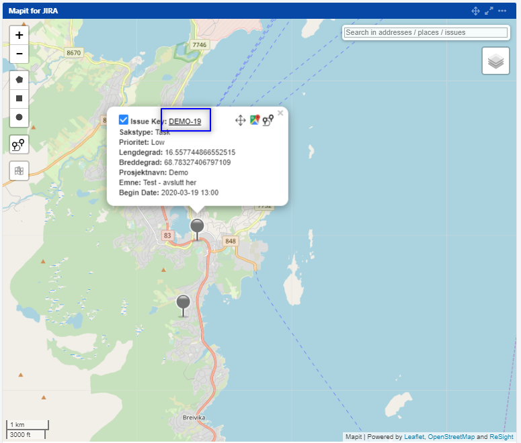
Task: Select the polygon draw tool
Action: (19, 79)
